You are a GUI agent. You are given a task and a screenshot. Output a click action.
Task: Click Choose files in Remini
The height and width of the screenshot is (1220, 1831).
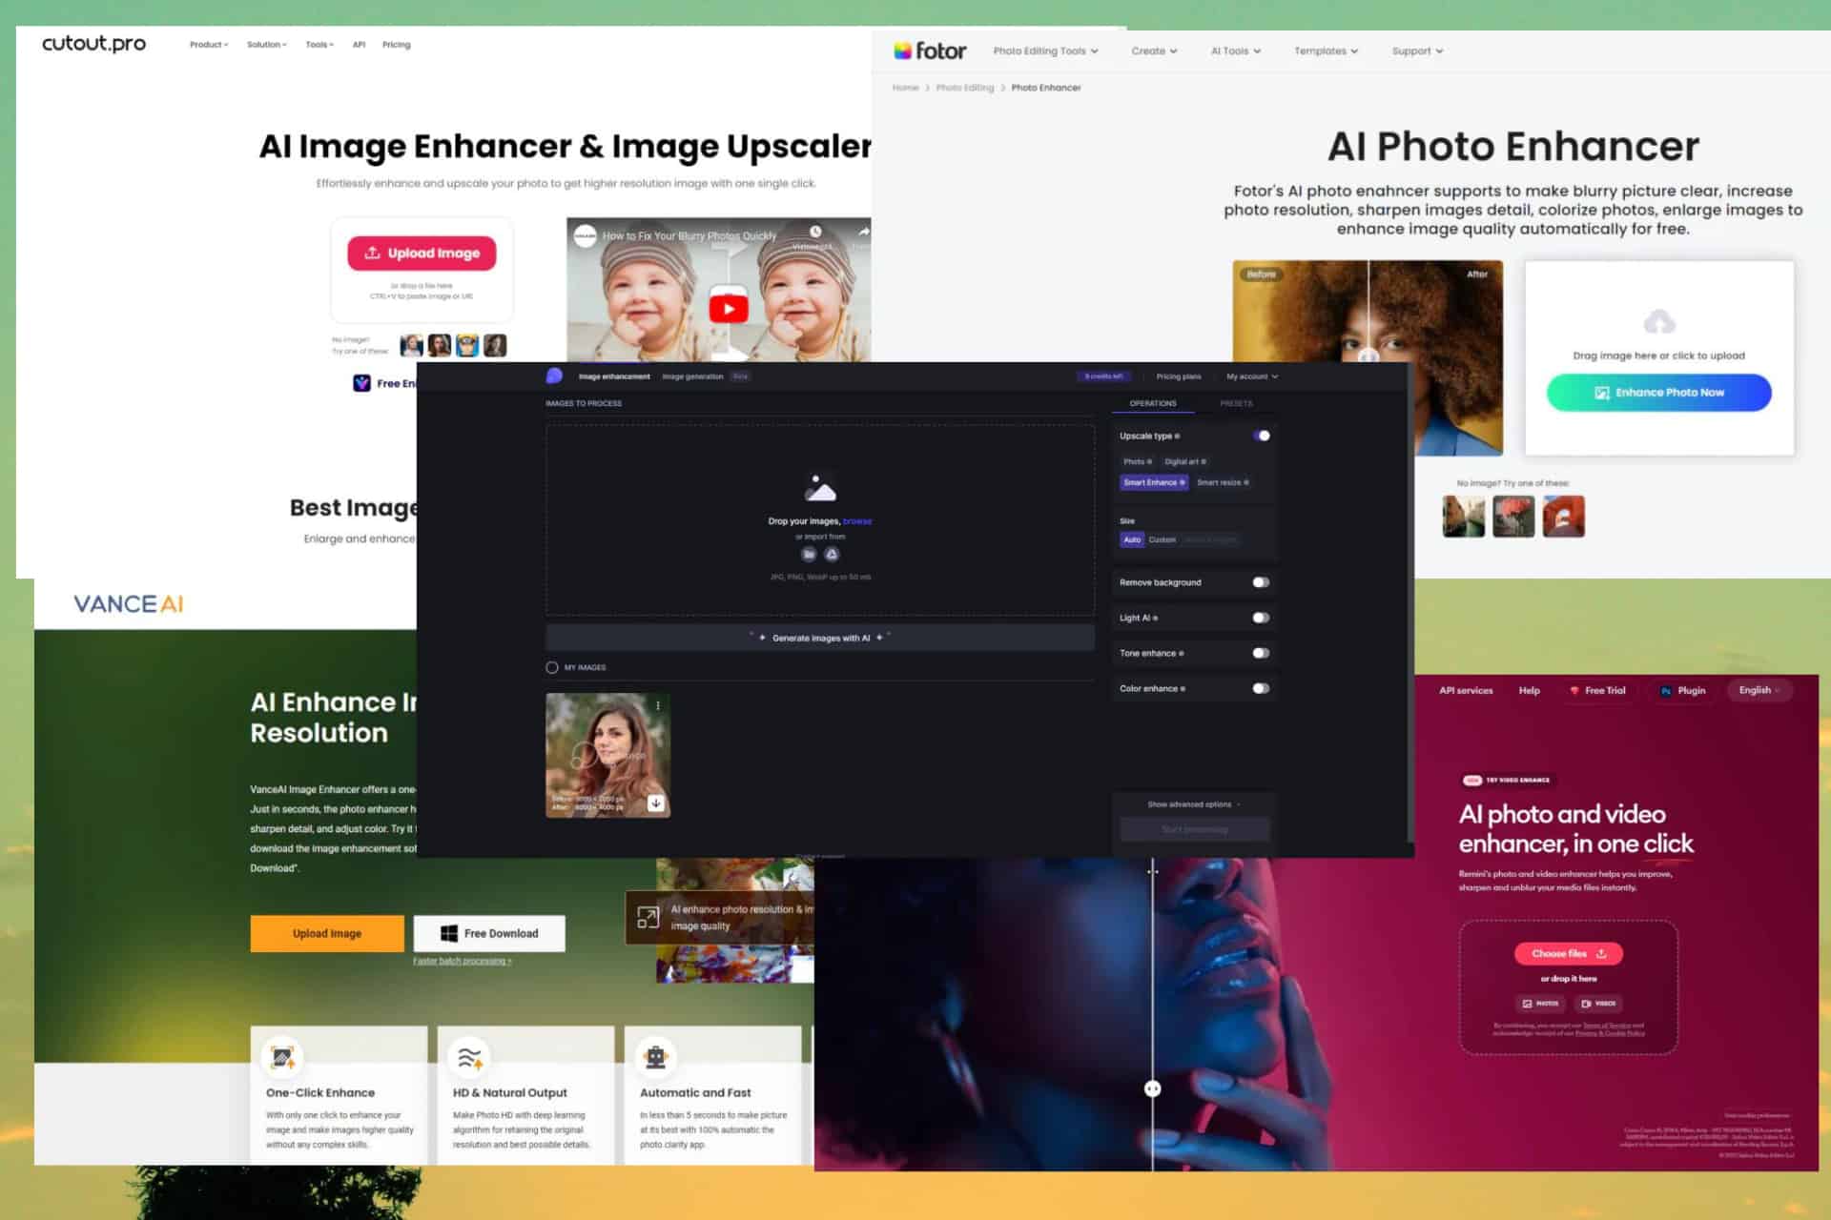[1569, 954]
